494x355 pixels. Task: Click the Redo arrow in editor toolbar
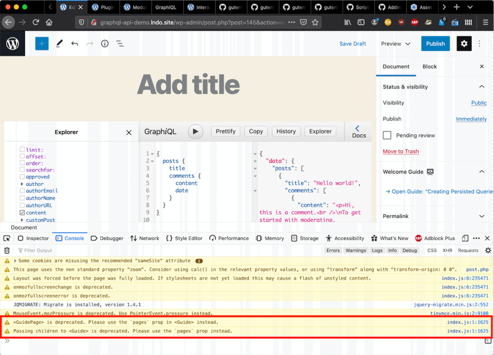click(89, 44)
